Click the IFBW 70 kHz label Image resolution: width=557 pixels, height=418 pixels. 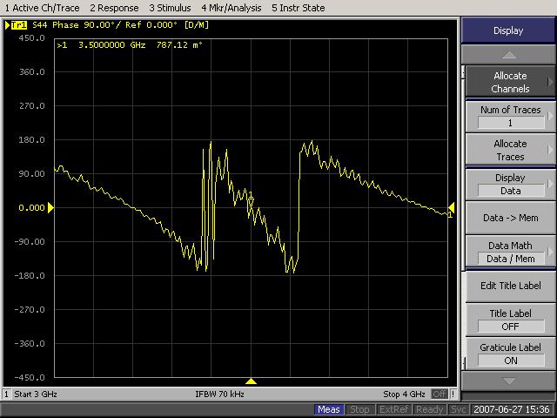point(219,394)
